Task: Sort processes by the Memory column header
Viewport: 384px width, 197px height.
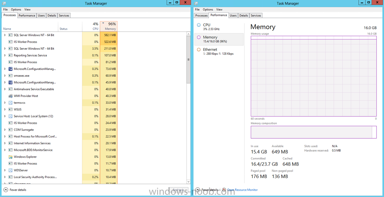Action: click(109, 26)
